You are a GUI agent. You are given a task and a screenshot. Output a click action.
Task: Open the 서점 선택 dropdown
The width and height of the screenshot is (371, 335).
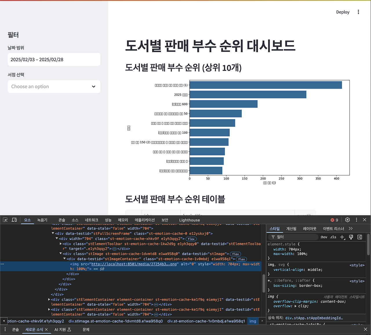[54, 87]
